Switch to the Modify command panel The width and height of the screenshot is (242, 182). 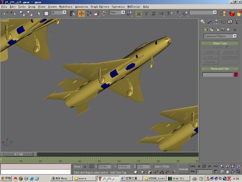209,22
